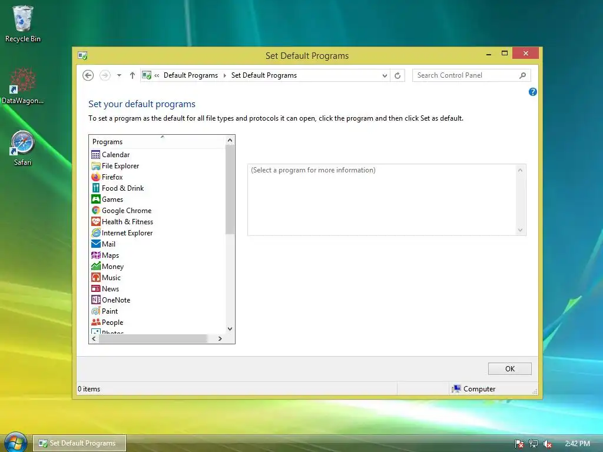Select the News icon in Programs

(96, 288)
